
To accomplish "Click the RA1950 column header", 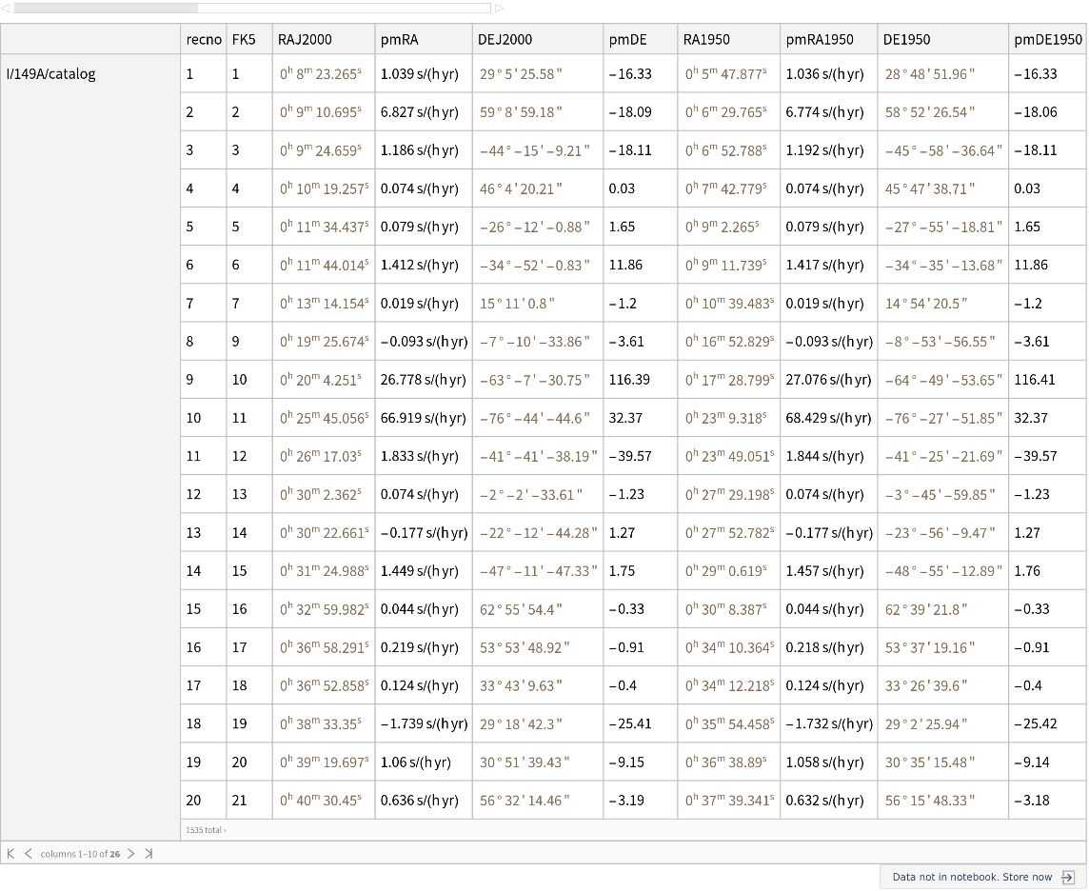I will pyautogui.click(x=706, y=39).
